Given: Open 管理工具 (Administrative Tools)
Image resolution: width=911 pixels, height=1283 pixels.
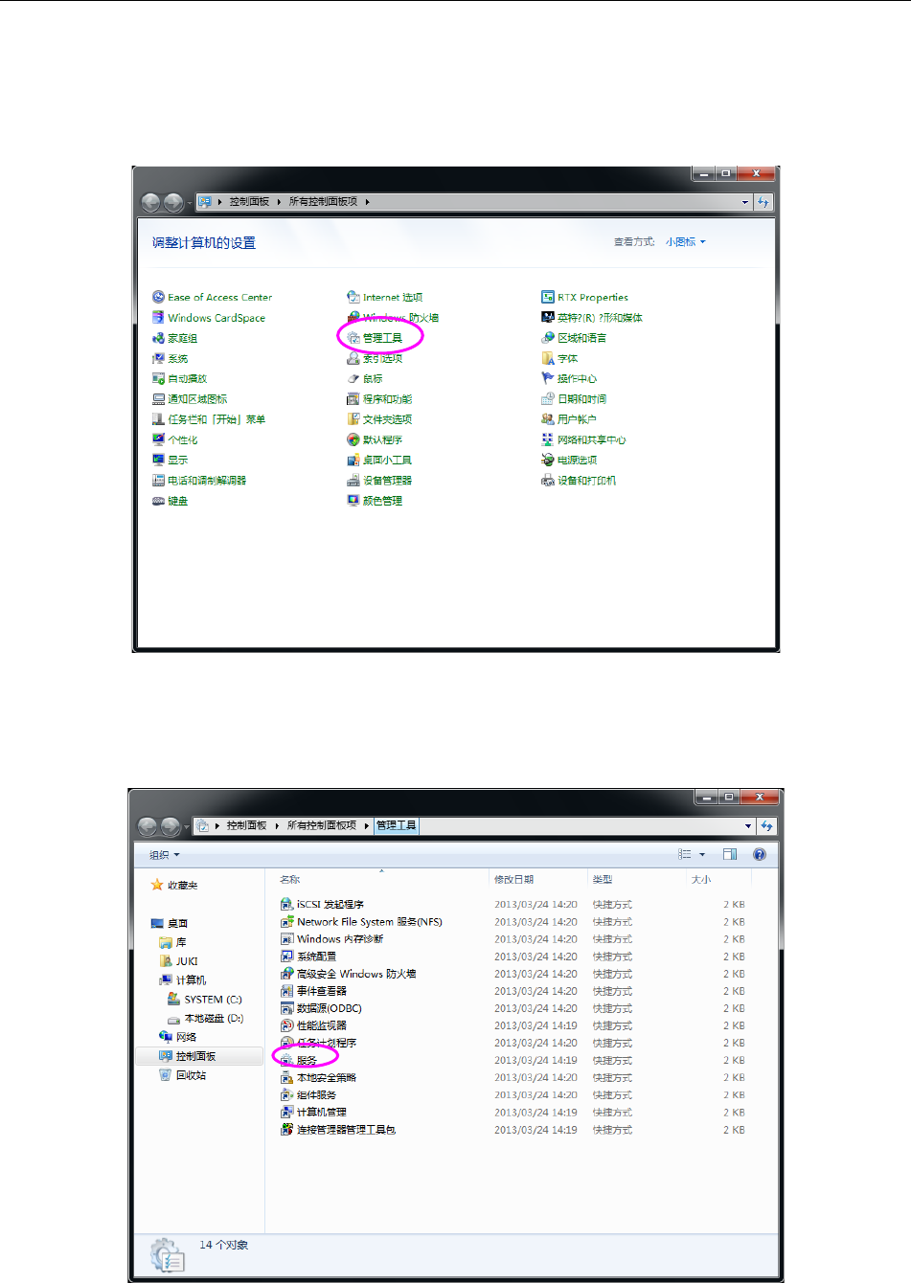Looking at the screenshot, I should [x=375, y=338].
